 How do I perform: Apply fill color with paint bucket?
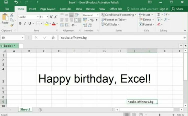coord(47,24)
